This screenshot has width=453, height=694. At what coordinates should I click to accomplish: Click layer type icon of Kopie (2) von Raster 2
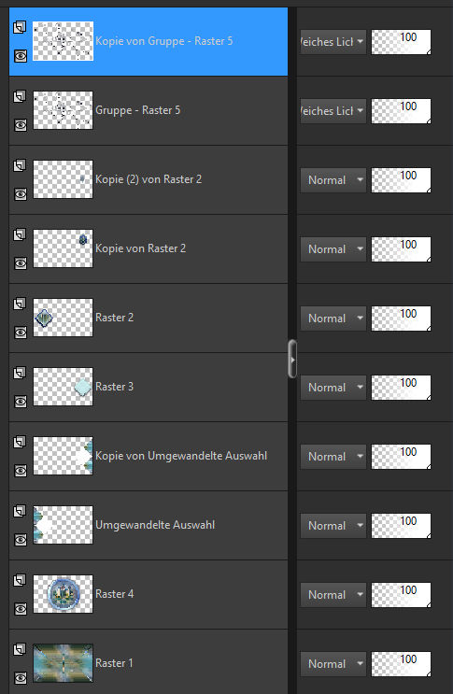coord(20,165)
